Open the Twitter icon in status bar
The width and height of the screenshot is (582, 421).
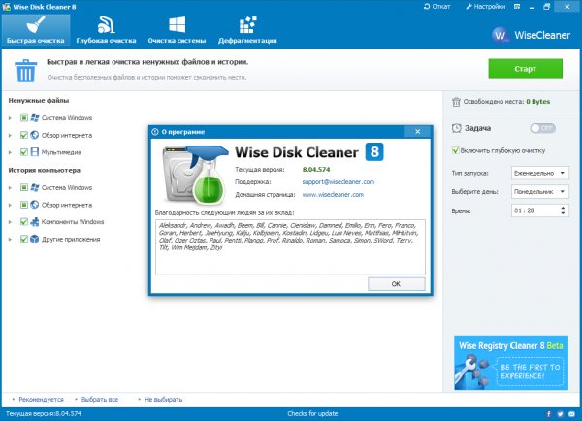(561, 414)
